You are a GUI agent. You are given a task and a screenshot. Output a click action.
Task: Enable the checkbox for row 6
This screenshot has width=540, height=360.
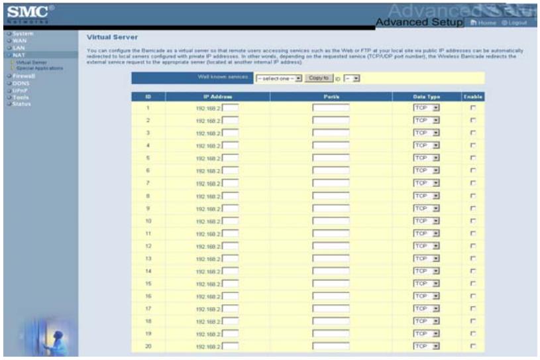pos(473,170)
